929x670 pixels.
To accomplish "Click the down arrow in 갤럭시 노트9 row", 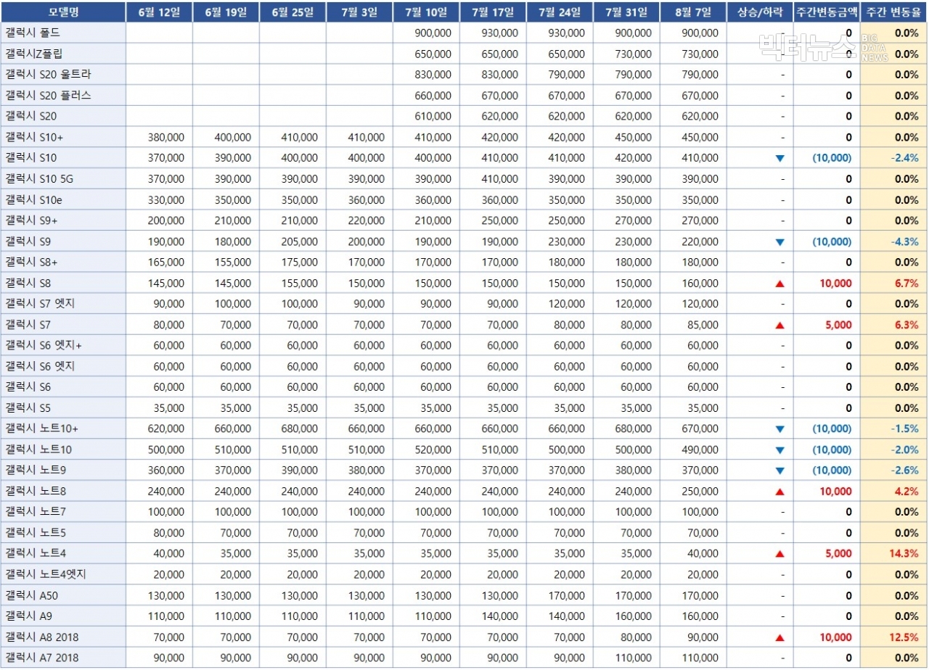I will (x=779, y=471).
